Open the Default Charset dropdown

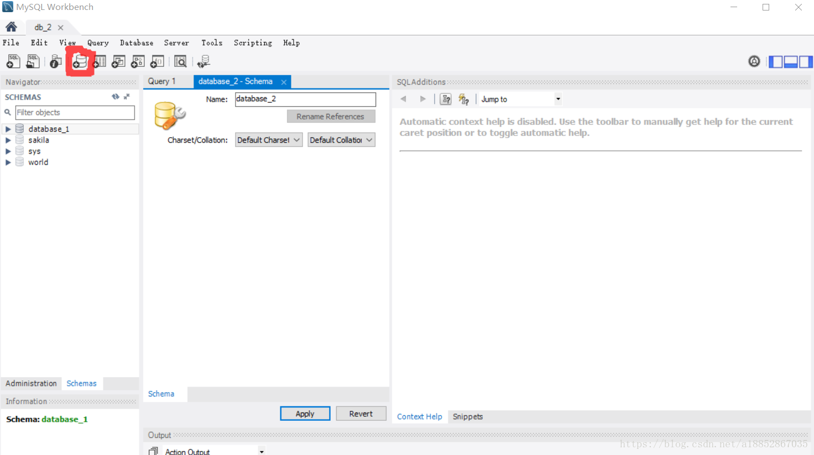[x=269, y=140]
